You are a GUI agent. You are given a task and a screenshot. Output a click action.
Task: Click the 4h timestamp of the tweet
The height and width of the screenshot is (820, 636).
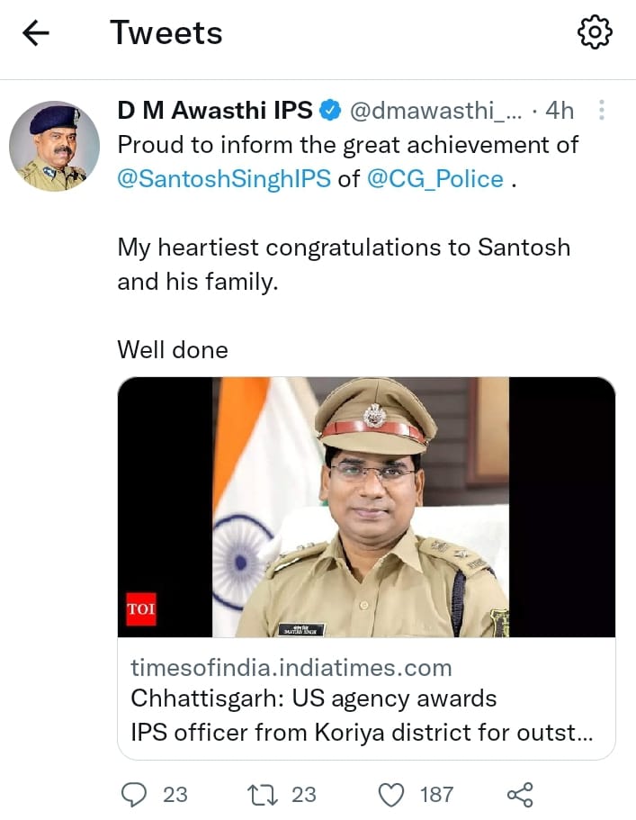click(x=560, y=111)
